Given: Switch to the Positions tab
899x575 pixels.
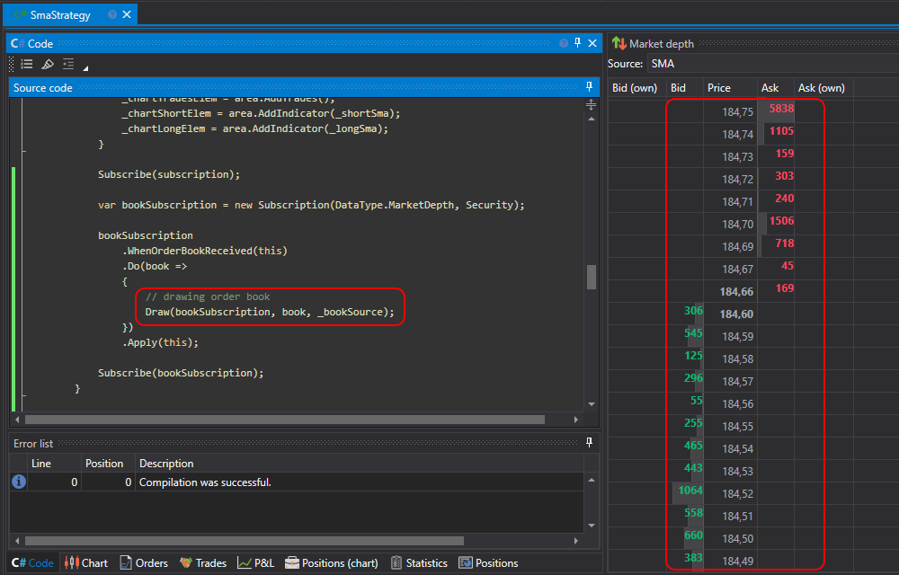Looking at the screenshot, I should (488, 563).
